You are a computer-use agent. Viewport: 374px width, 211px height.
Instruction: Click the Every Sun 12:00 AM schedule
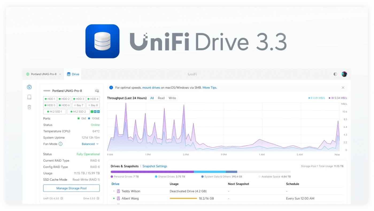point(300,198)
